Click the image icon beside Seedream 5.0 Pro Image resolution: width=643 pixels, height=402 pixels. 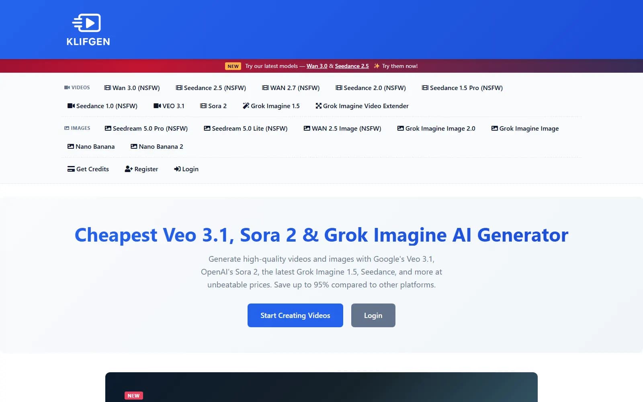pyautogui.click(x=108, y=128)
